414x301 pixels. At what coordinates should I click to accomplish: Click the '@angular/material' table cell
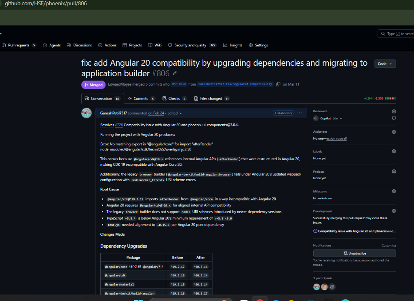click(x=133, y=284)
